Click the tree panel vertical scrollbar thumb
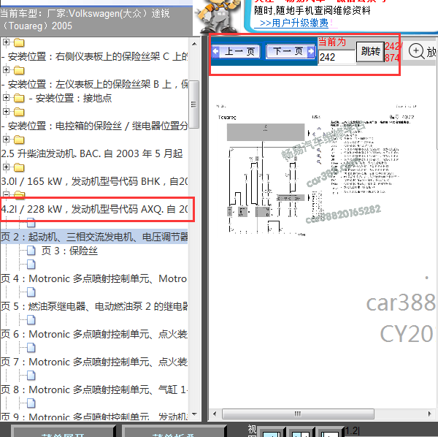438x437 pixels. (x=194, y=104)
